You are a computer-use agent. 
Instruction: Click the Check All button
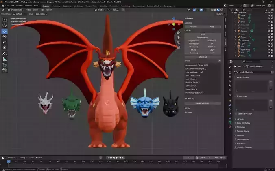click(203, 57)
